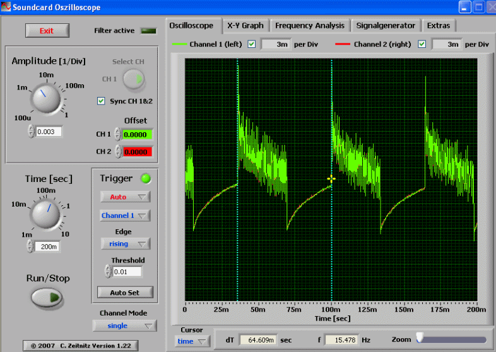Open the trigger source Channel 1 dropdown
This screenshot has width=496, height=352.
(125, 215)
